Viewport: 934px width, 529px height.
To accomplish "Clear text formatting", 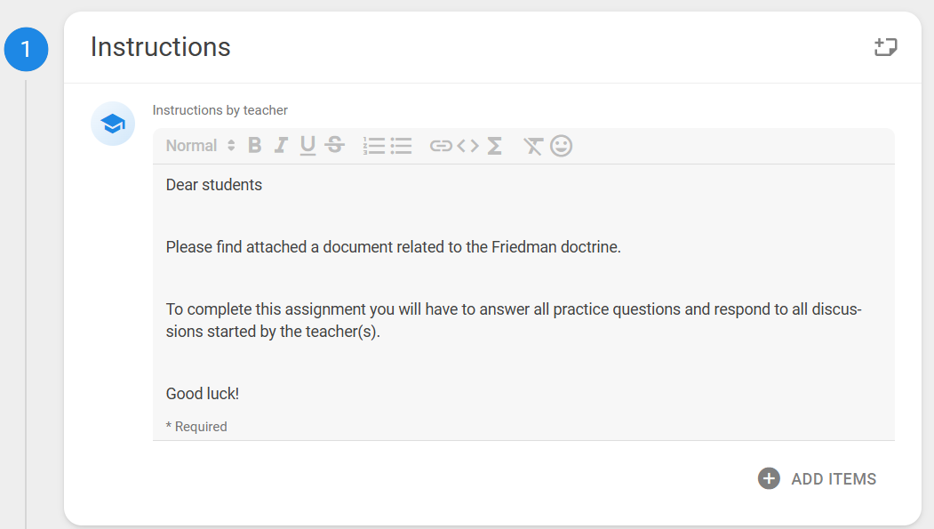I will coord(533,146).
